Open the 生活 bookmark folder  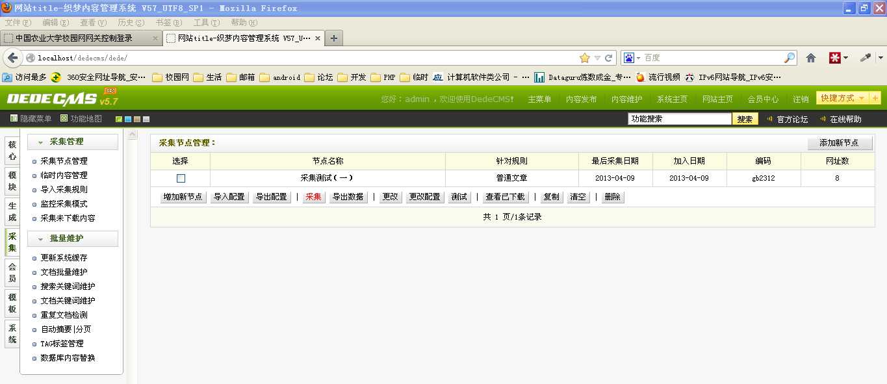click(208, 77)
